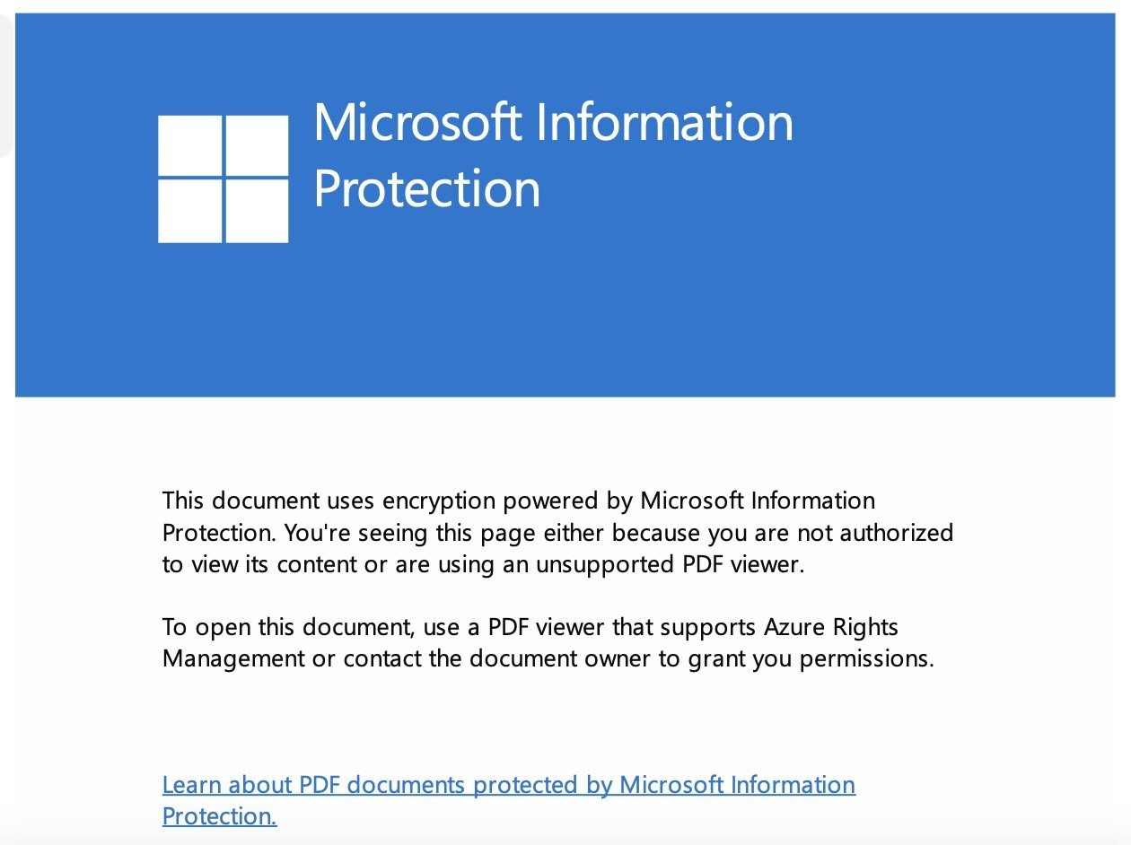Click the text 'unsupported PDF viewer'

click(x=667, y=565)
